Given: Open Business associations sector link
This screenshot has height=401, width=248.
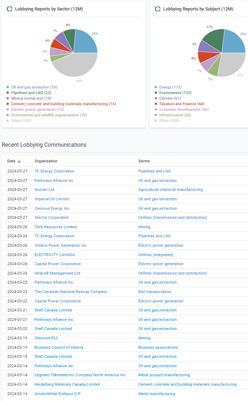Looking at the screenshot, I should [x=158, y=348].
